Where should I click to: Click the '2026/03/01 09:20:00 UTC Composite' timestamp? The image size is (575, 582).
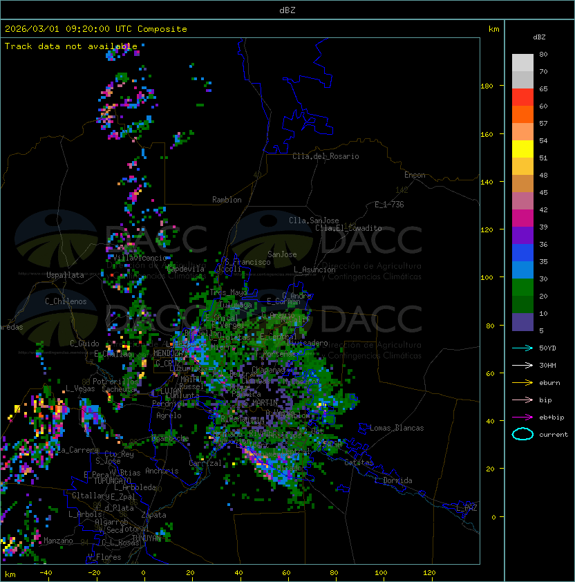pyautogui.click(x=96, y=29)
